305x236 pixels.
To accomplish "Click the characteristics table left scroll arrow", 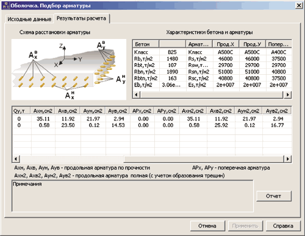I will click(x=137, y=94).
